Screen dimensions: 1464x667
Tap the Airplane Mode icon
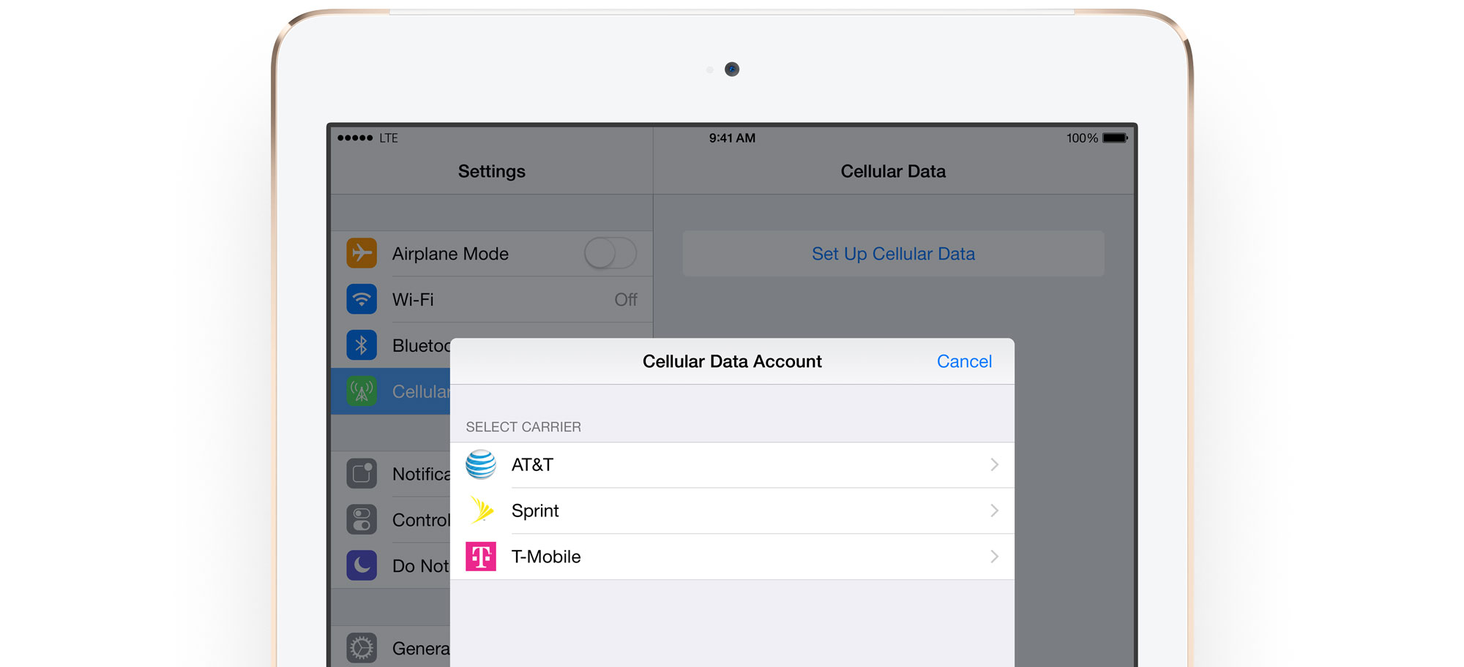point(362,254)
